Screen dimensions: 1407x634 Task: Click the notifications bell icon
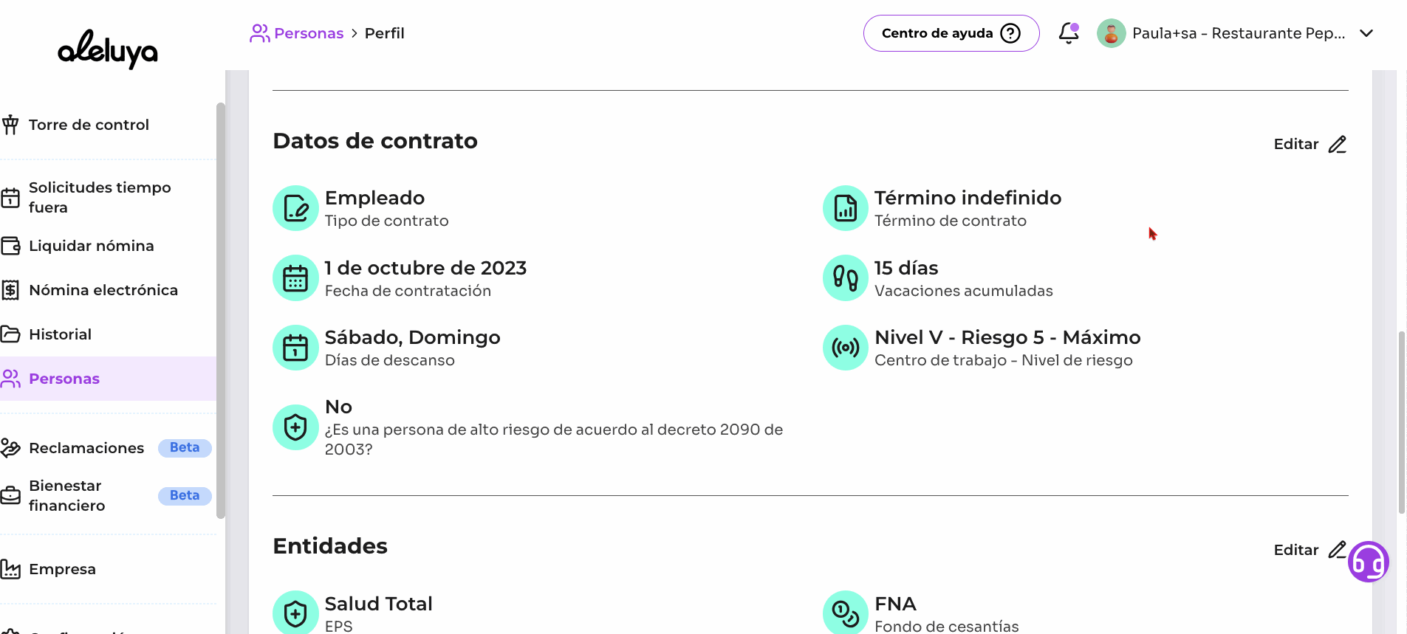(x=1068, y=33)
